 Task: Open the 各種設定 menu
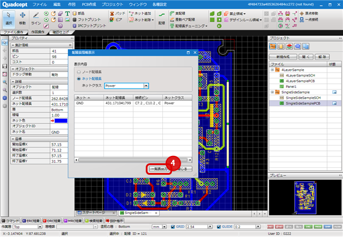point(159,5)
